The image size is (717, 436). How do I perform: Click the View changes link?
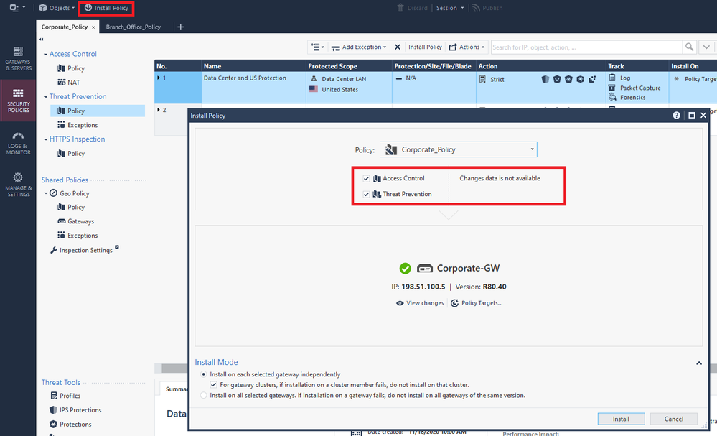coord(420,303)
